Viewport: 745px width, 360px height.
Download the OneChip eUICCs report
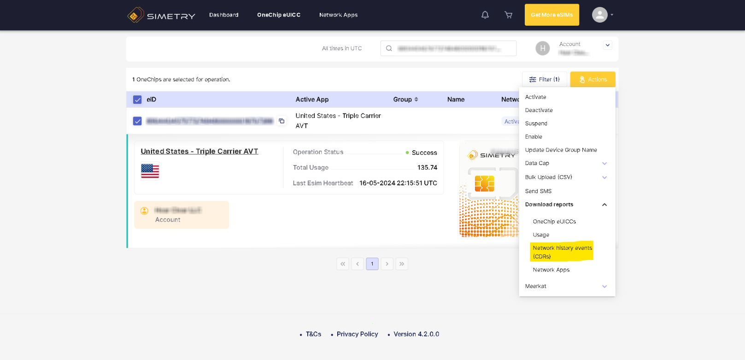coord(554,222)
